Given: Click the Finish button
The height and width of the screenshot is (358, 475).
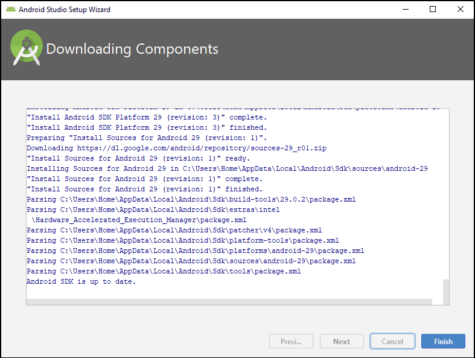Looking at the screenshot, I should click(443, 341).
